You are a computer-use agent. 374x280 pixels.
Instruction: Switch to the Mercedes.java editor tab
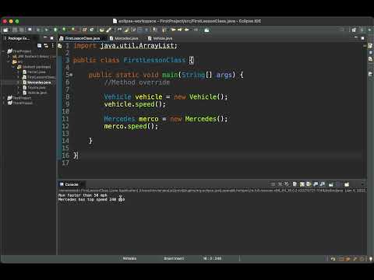click(124, 38)
